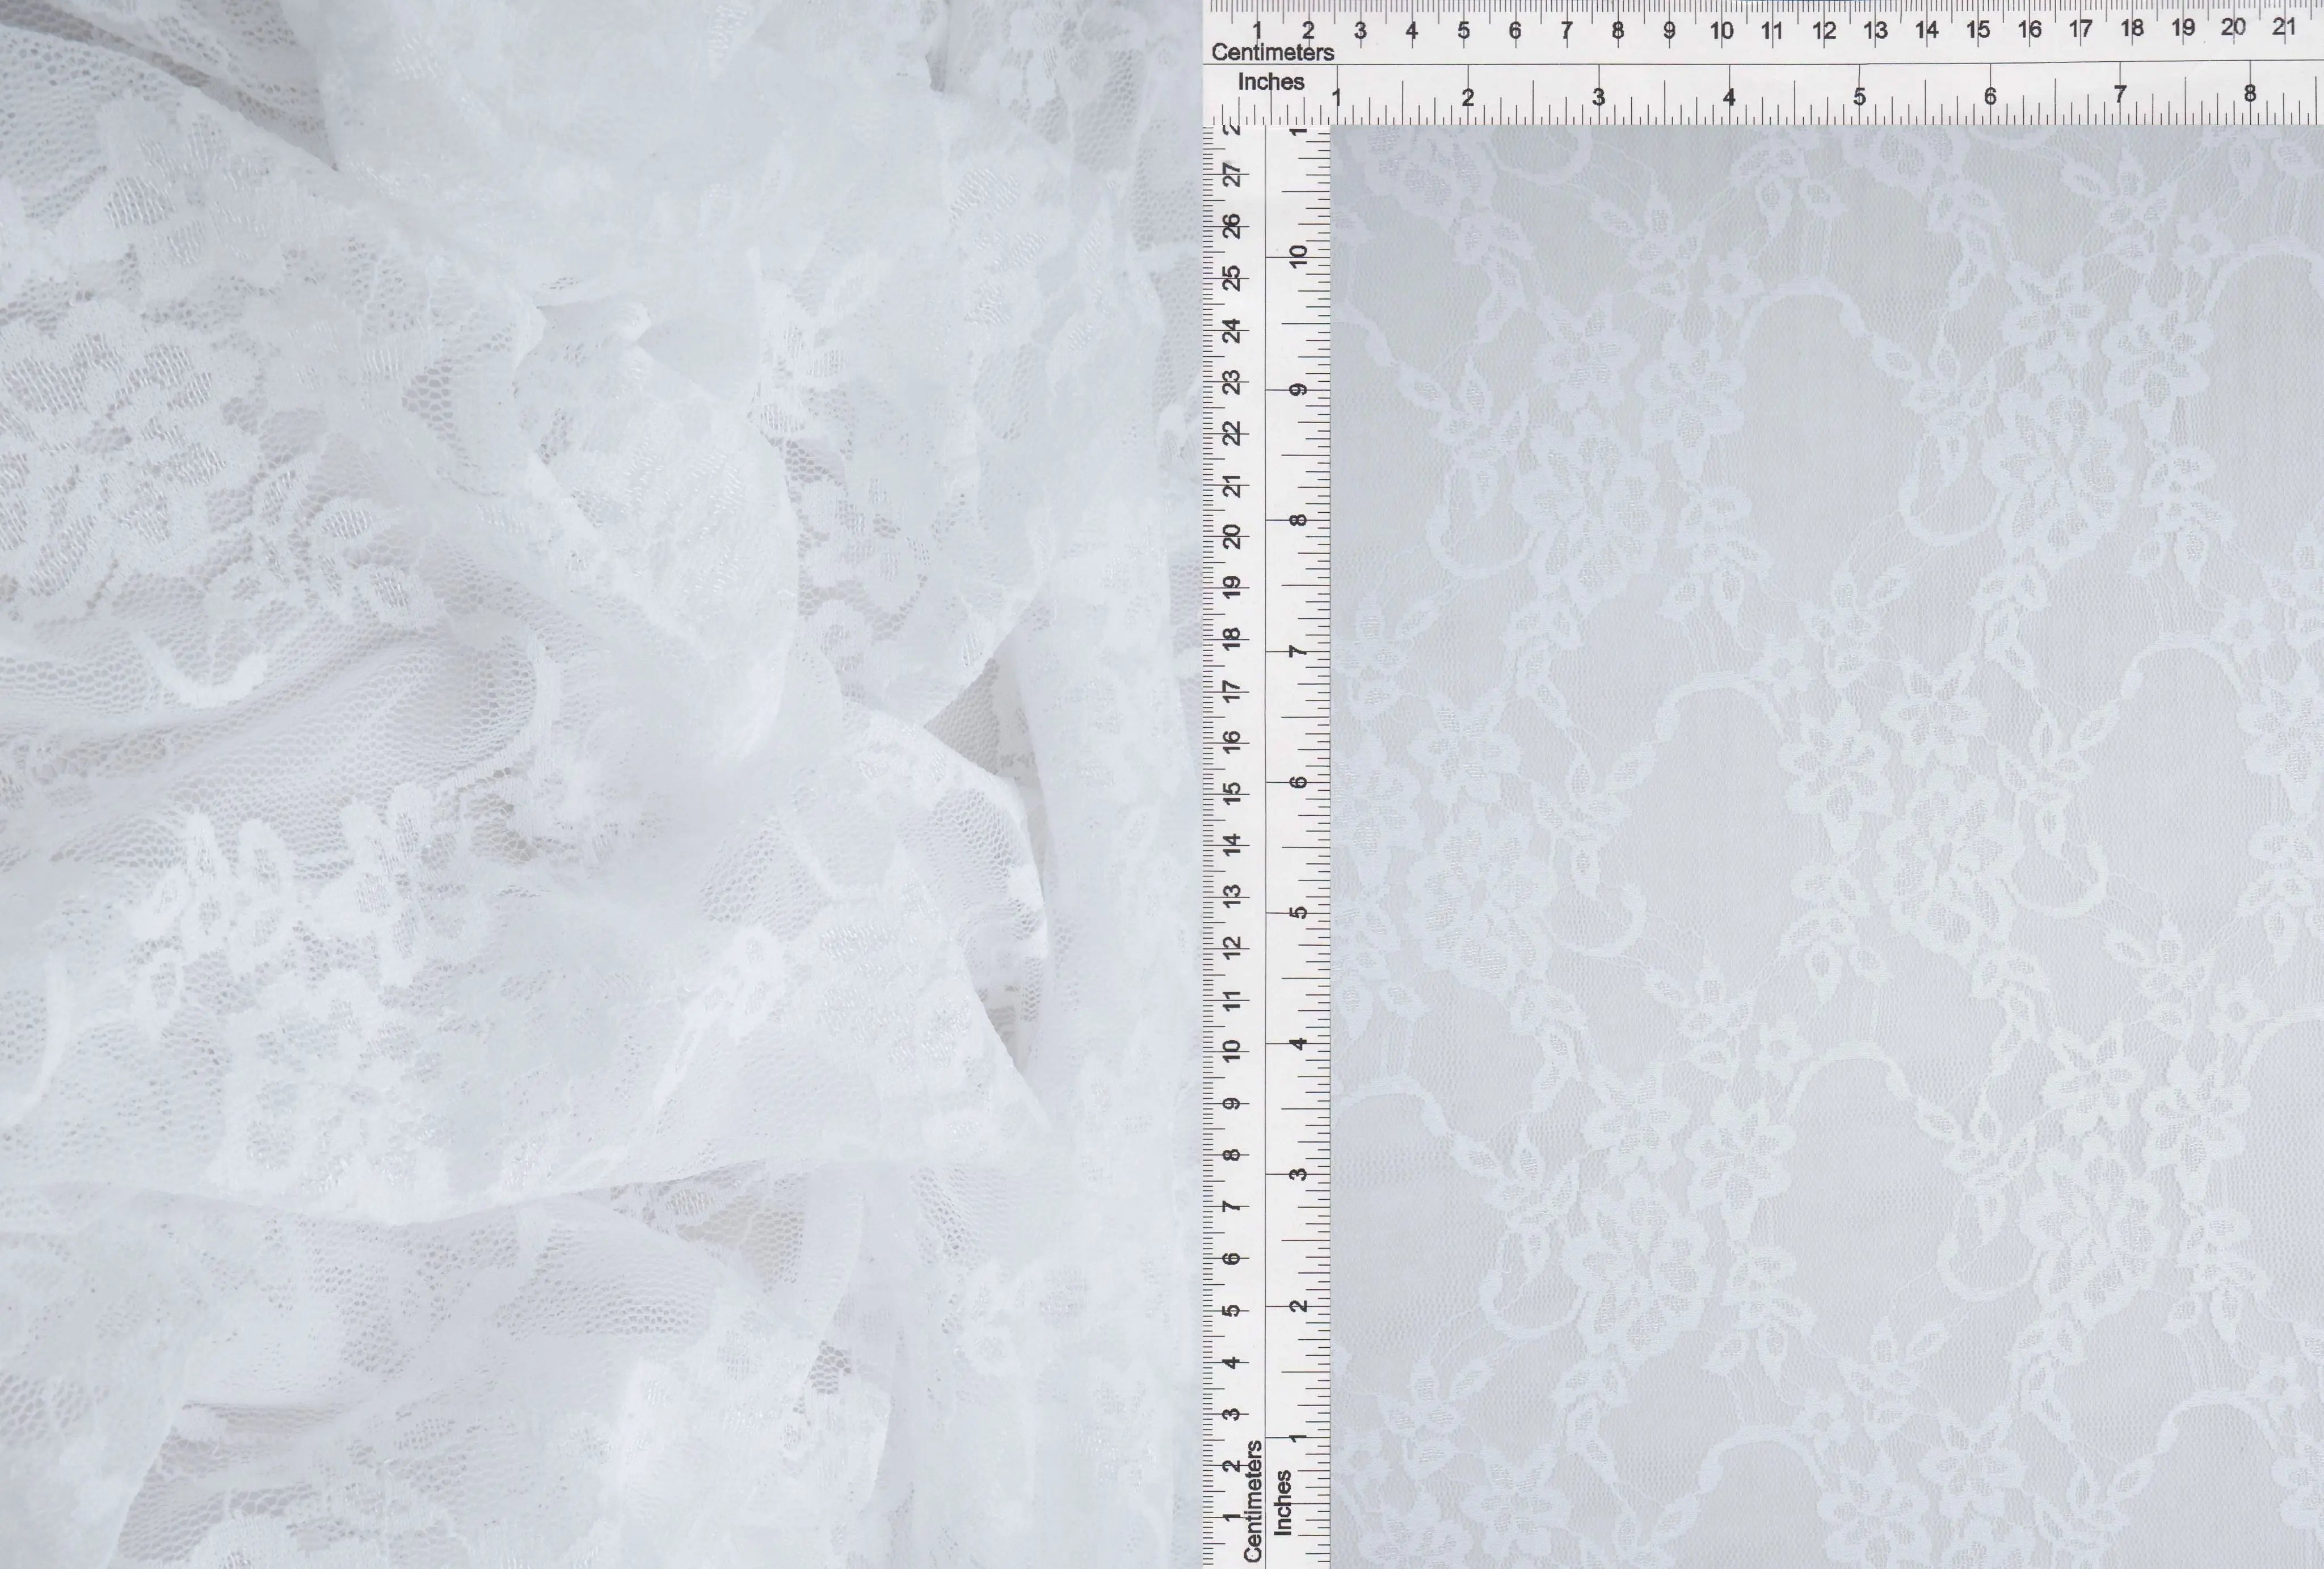Image resolution: width=2324 pixels, height=1569 pixels.
Task: Click number 8 on horizontal inch ruler
Action: [2250, 94]
